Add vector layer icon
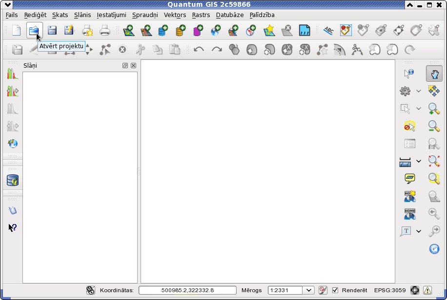This screenshot has height=300, width=447. [x=128, y=30]
